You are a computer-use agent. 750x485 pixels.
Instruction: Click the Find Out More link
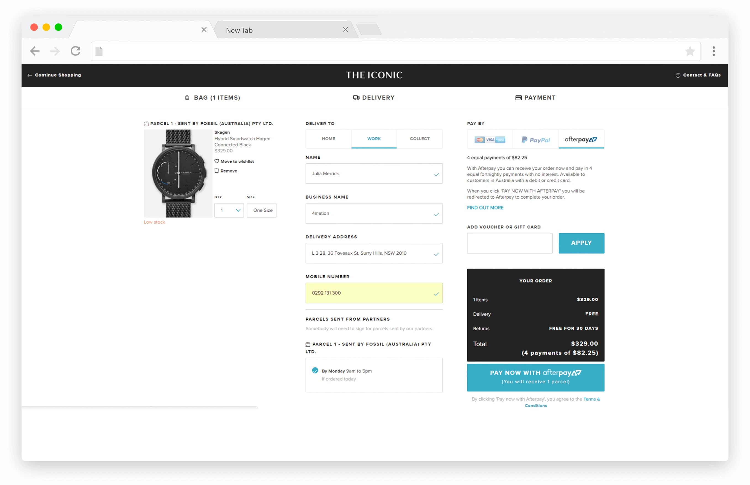coord(485,208)
